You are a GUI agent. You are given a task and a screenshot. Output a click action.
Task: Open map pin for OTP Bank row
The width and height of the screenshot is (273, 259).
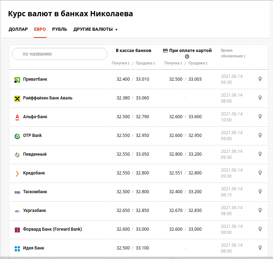(x=260, y=136)
